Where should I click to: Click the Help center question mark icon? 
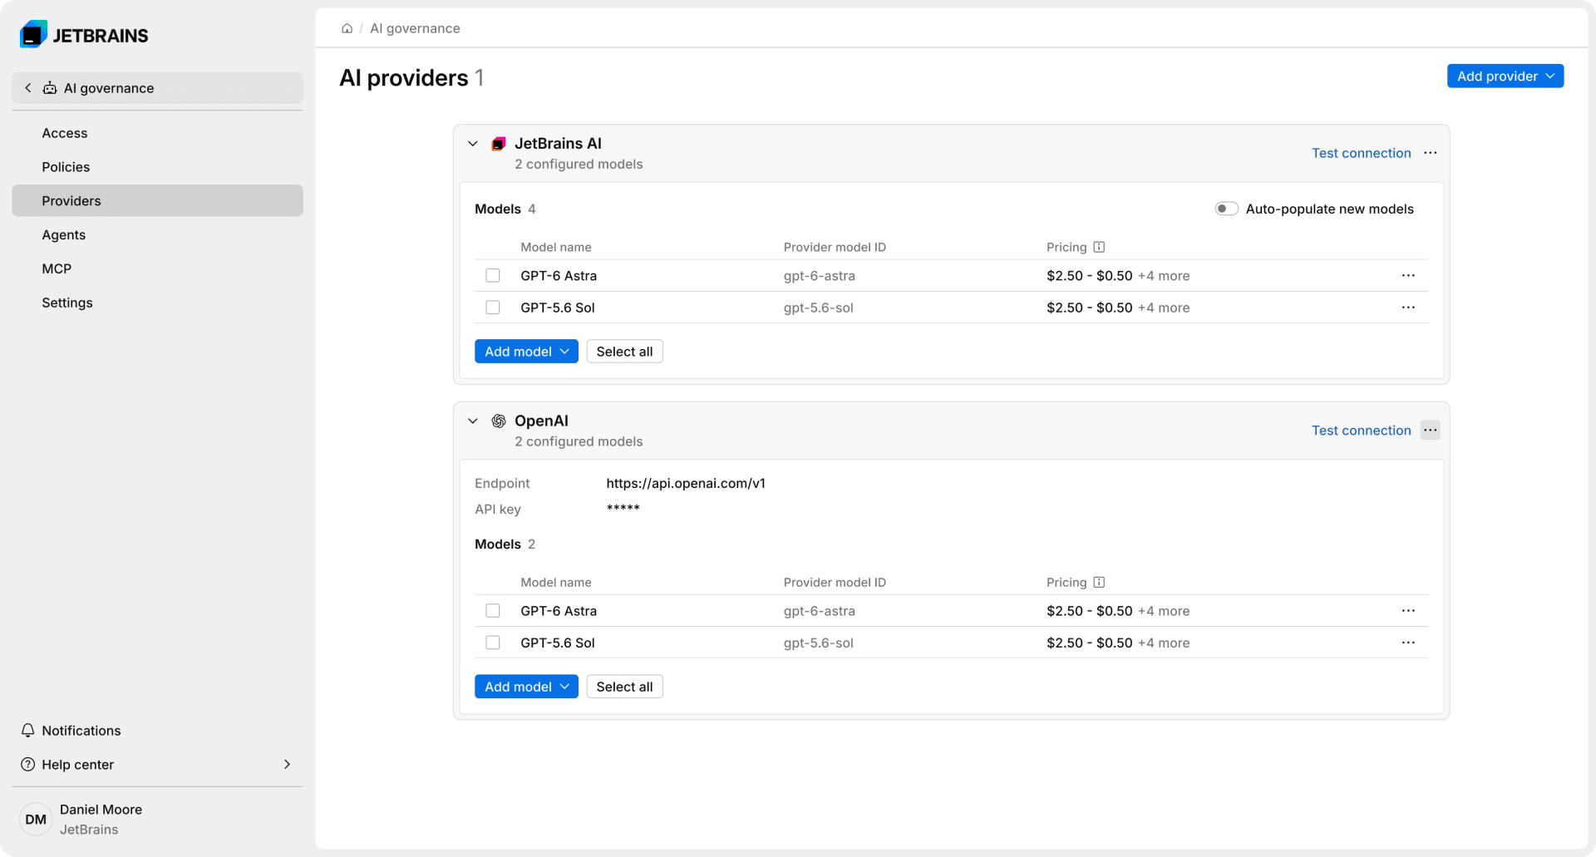(x=27, y=764)
